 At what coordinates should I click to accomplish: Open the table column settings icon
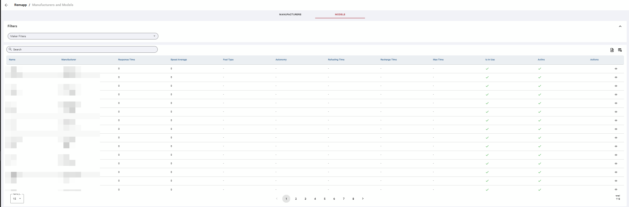click(x=620, y=50)
